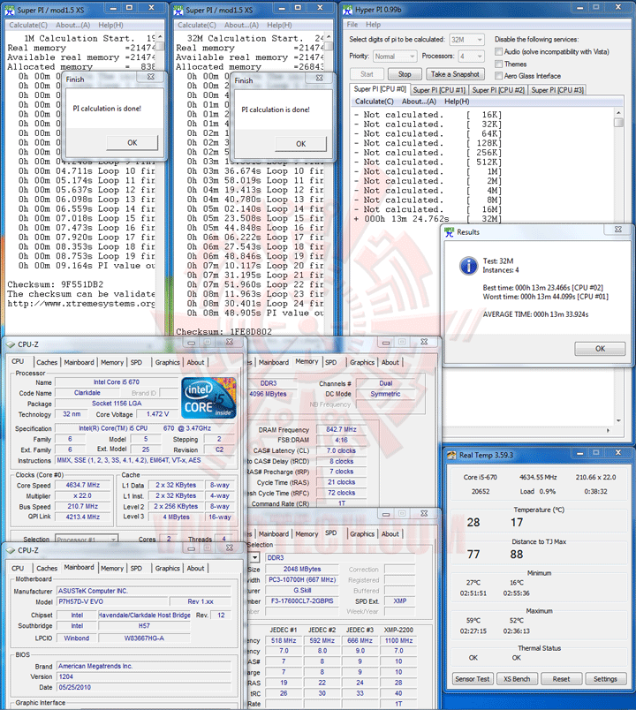
Task: Click the 000h 13m 24.762s 32M line
Action: pos(428,219)
